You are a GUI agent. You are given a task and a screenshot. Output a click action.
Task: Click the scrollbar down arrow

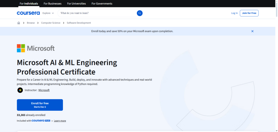pyautogui.click(x=276, y=131)
